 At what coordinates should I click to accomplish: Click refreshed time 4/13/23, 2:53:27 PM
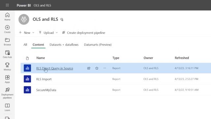(186, 79)
